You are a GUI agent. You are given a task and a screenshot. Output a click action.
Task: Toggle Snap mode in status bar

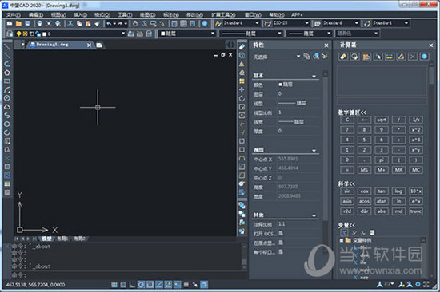[x=114, y=285]
